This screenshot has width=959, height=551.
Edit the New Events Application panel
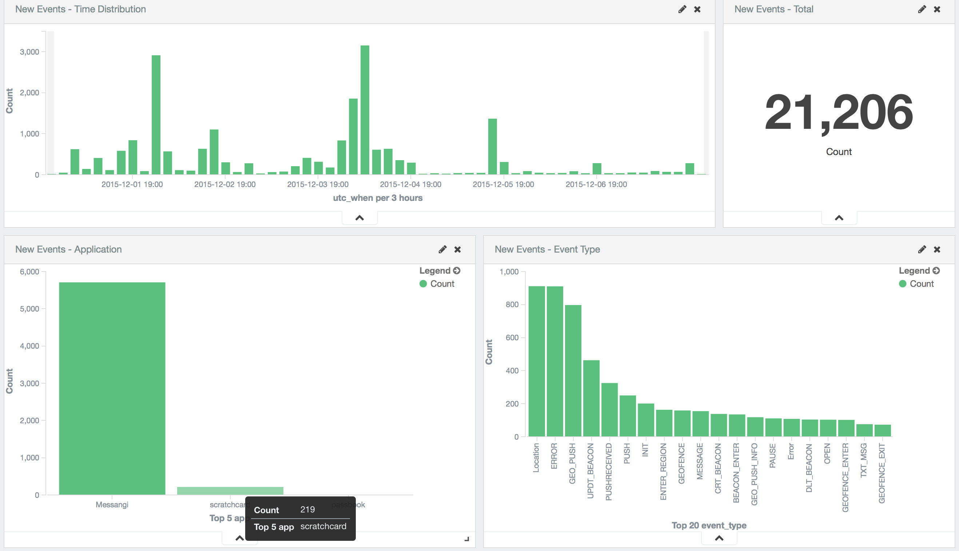[x=442, y=249]
